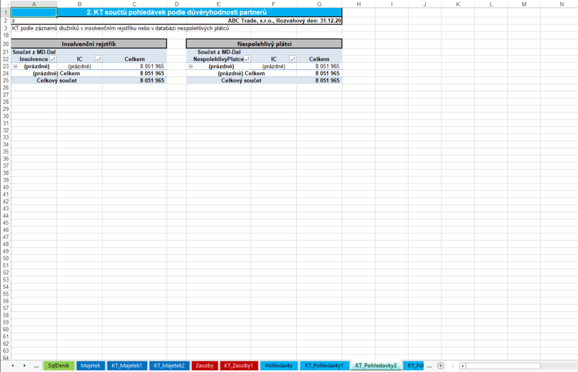Collapse the (prázdné) group in the NespolehlivyPlatce table
578x372 pixels.
tap(190, 66)
